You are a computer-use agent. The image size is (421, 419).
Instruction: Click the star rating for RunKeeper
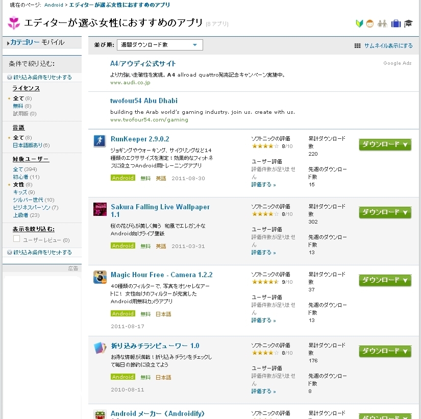pos(265,146)
